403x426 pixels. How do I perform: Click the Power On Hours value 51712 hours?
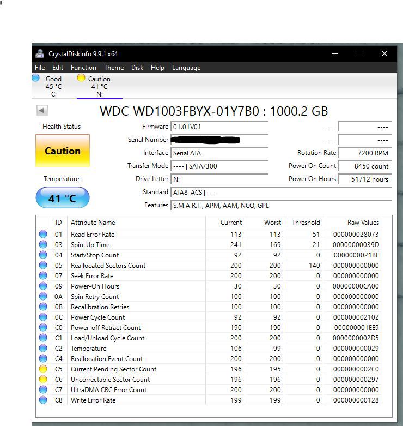coord(365,179)
